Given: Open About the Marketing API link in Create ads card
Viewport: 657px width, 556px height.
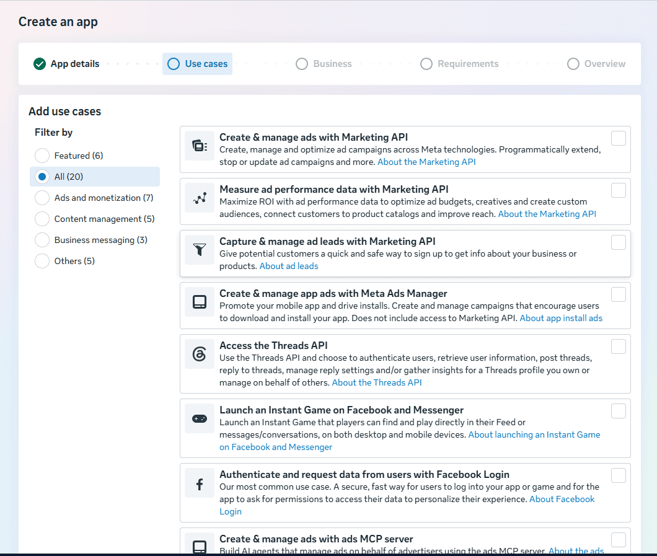Looking at the screenshot, I should 426,162.
